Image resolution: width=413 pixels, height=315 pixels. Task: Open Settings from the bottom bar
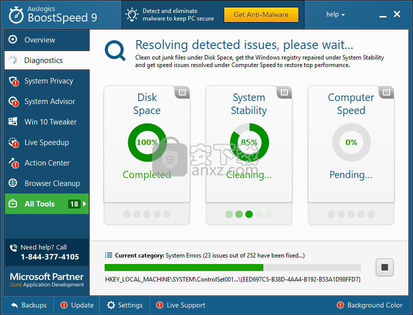(x=125, y=305)
